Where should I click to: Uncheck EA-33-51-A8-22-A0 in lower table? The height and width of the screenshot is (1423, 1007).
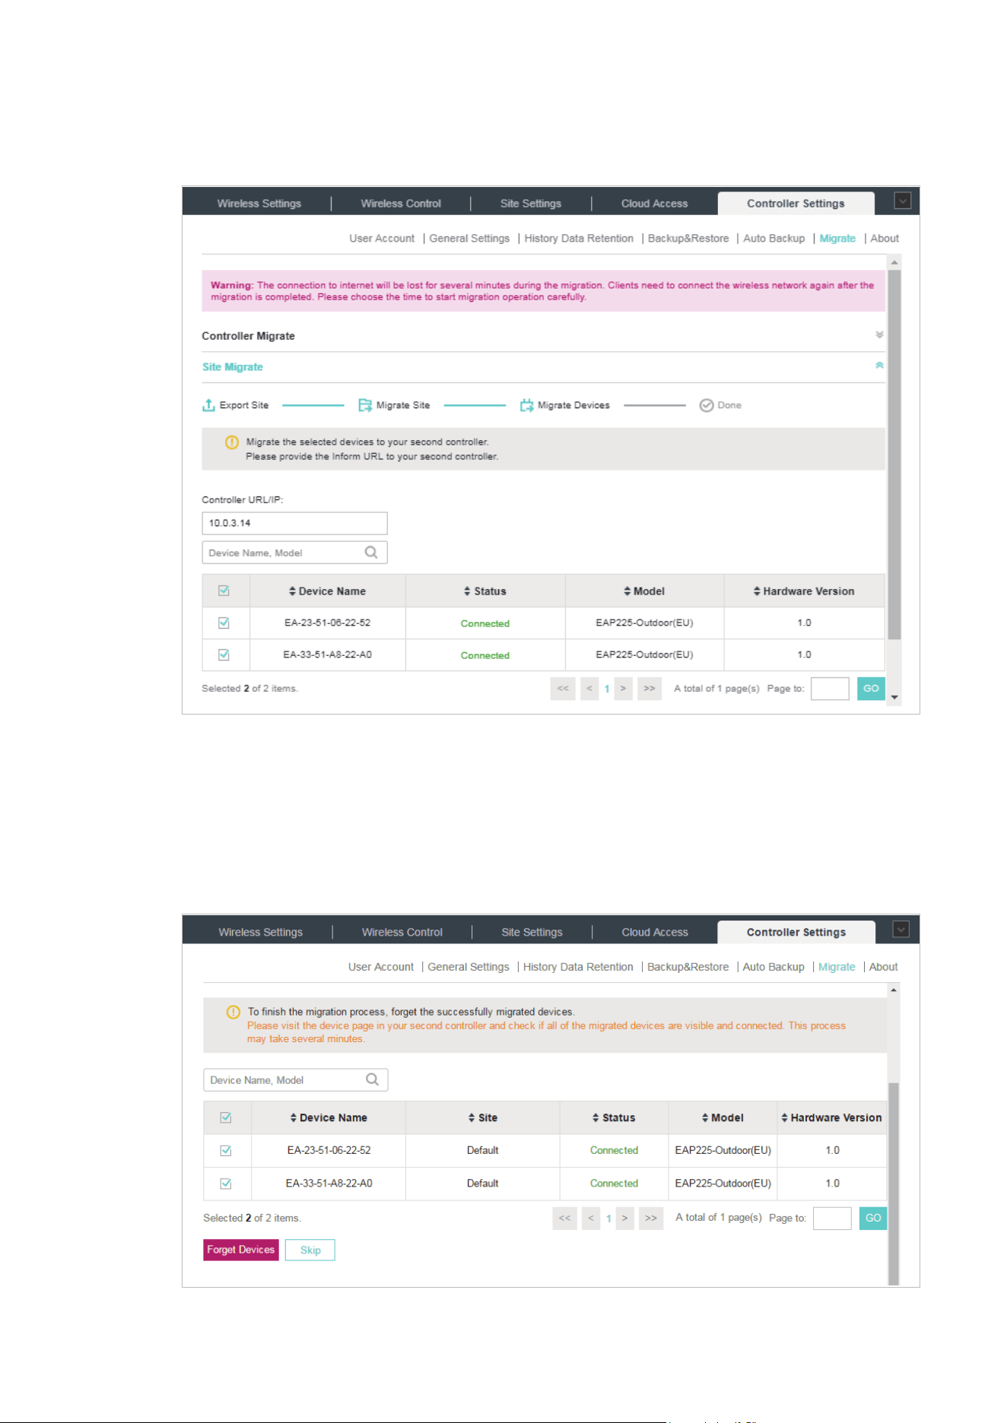coord(226,1184)
